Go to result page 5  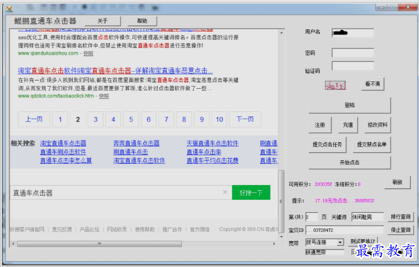[x=131, y=120]
